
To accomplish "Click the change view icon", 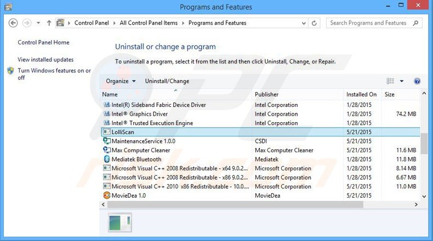I will pos(390,81).
